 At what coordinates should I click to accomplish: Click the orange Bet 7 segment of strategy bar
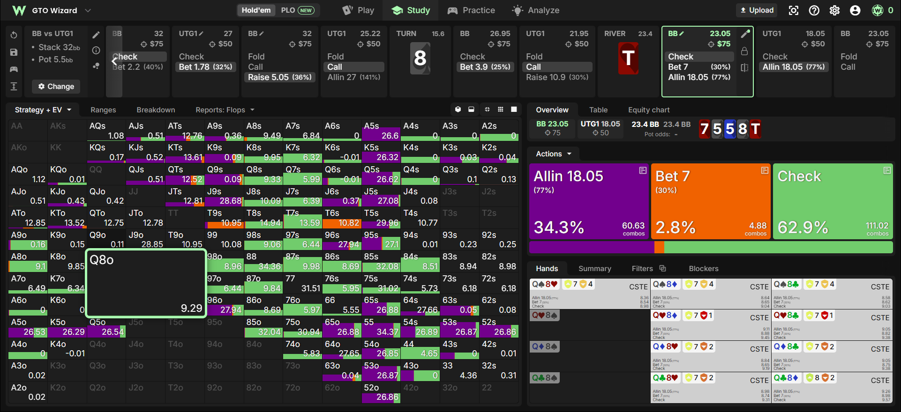(x=659, y=247)
